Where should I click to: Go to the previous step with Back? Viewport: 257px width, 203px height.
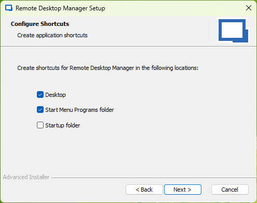(144, 190)
